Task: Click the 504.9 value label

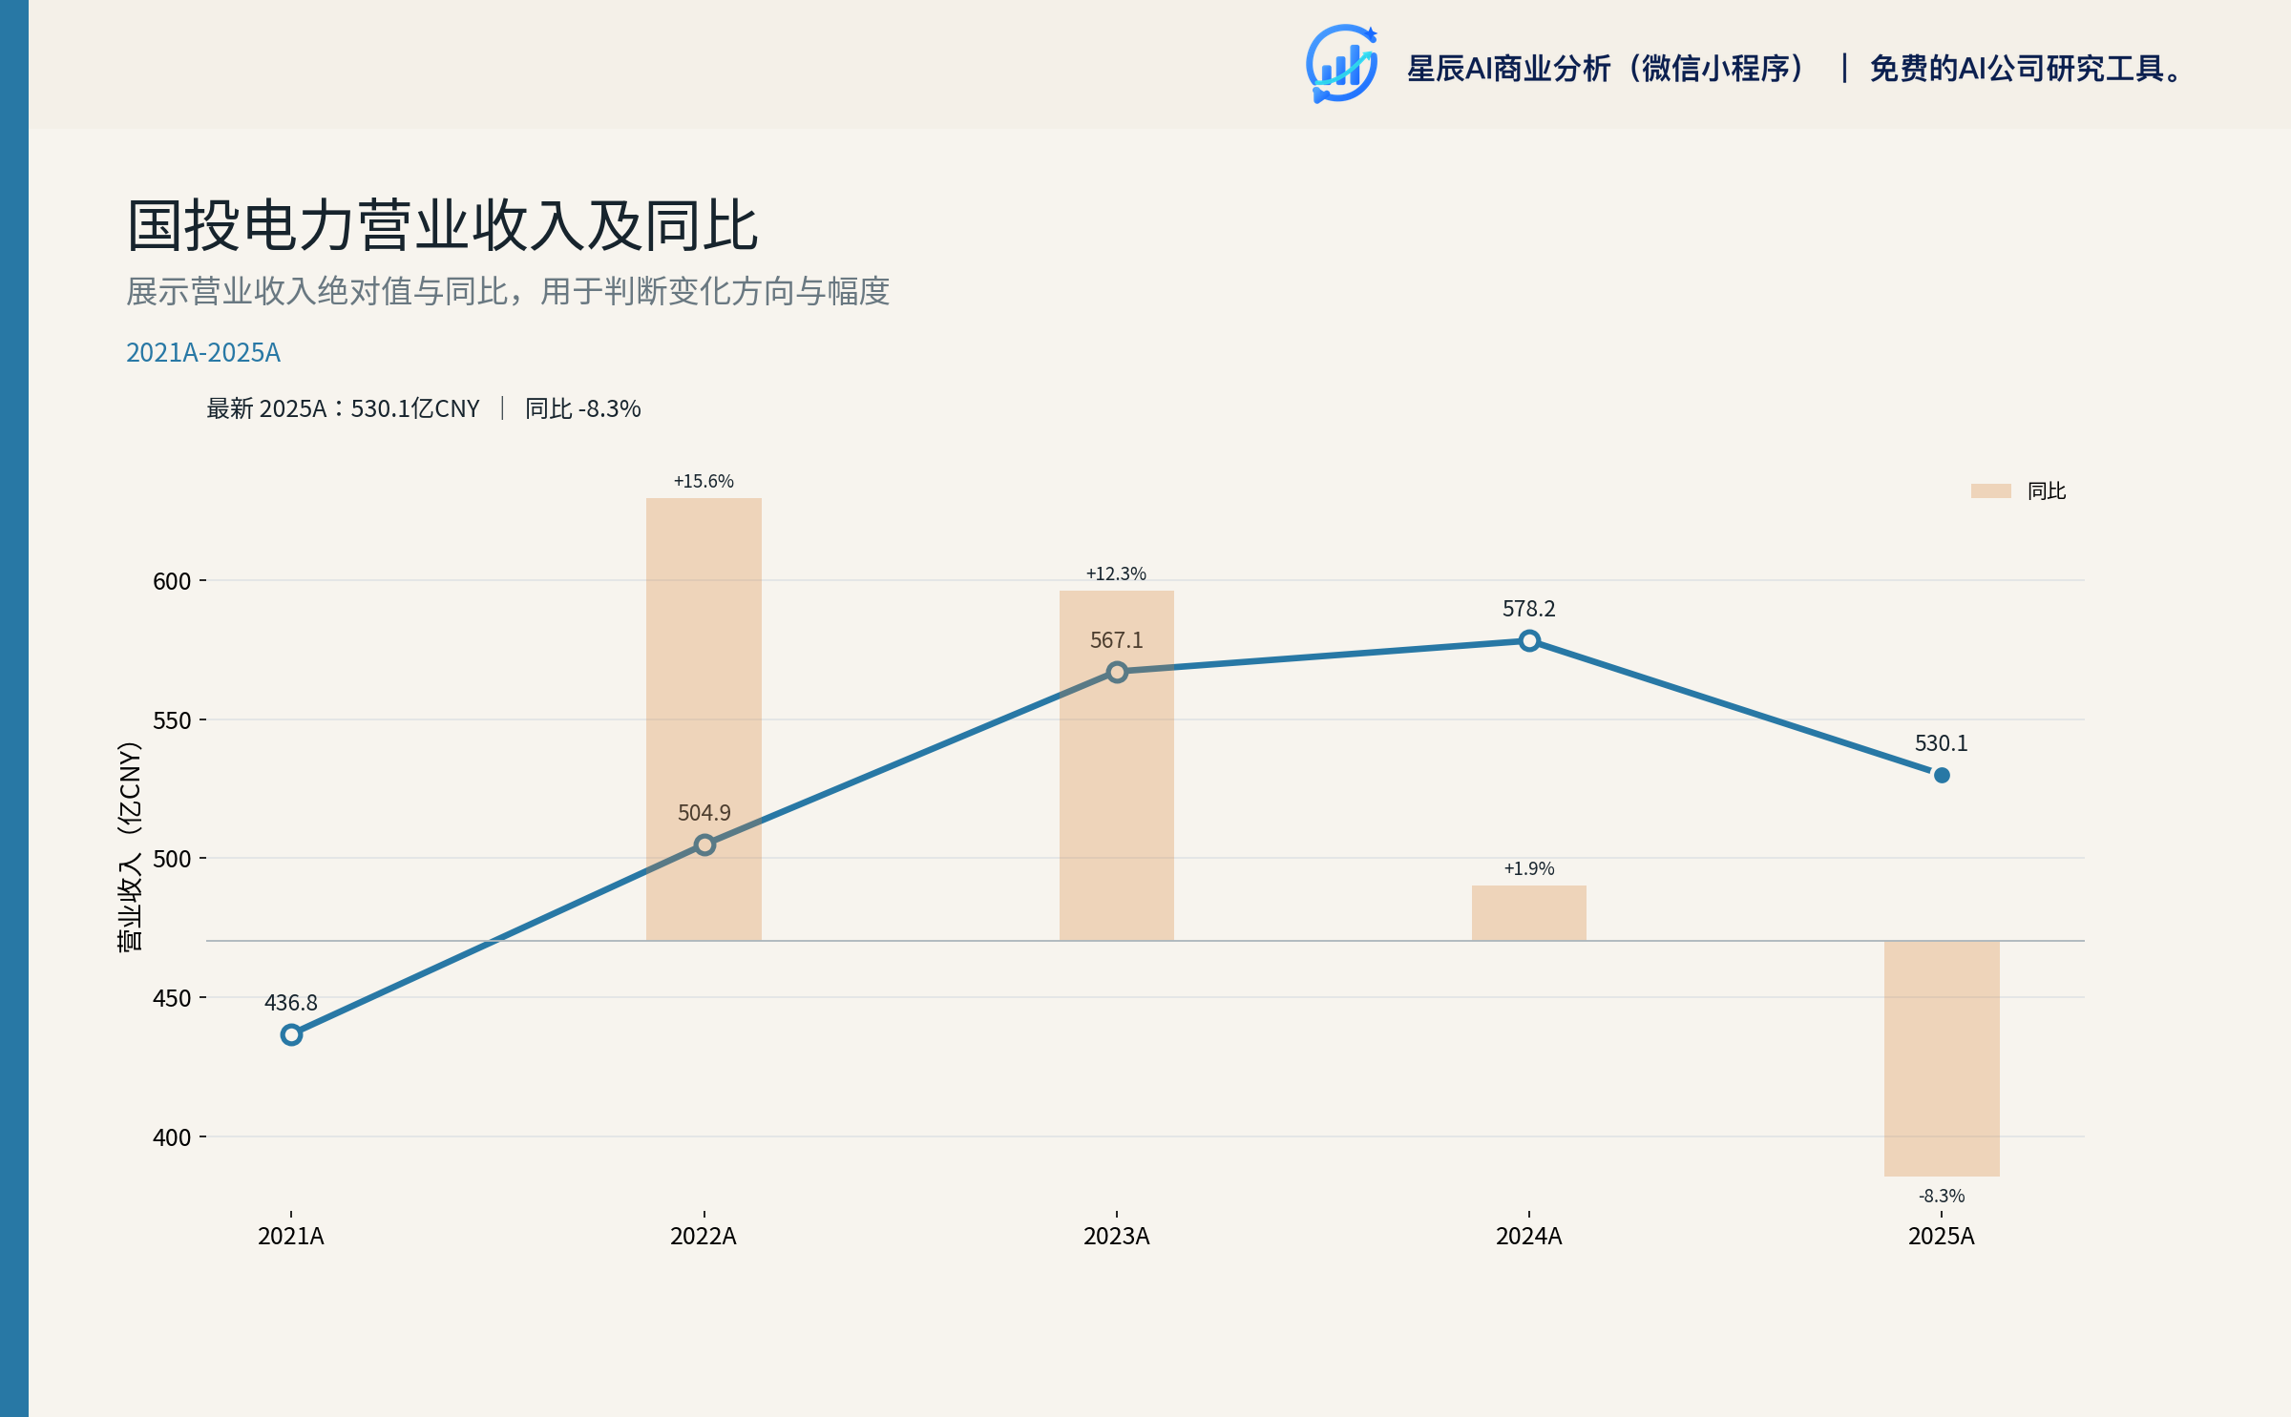Action: point(704,813)
